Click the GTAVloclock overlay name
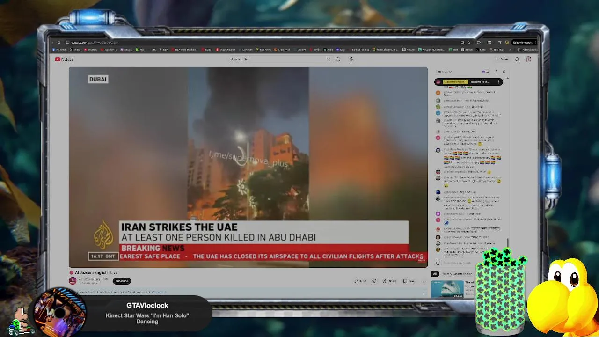The height and width of the screenshot is (337, 599). coord(147,305)
